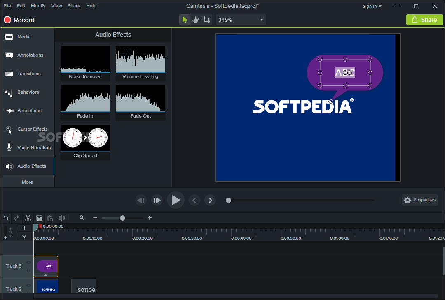Click the Cut scissors icon
The width and height of the screenshot is (445, 300).
pyautogui.click(x=28, y=218)
